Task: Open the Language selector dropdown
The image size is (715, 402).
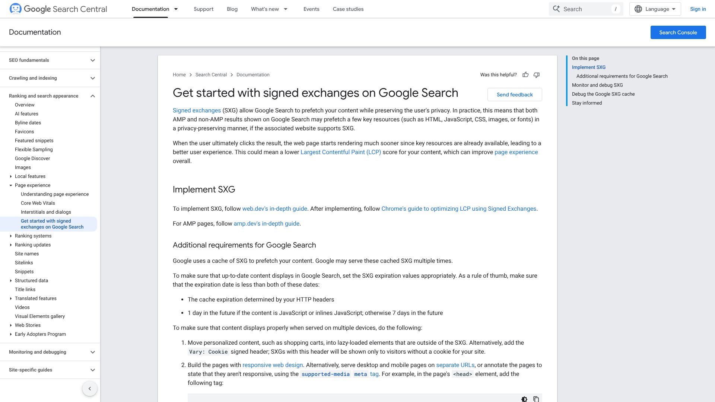Action: click(x=655, y=9)
